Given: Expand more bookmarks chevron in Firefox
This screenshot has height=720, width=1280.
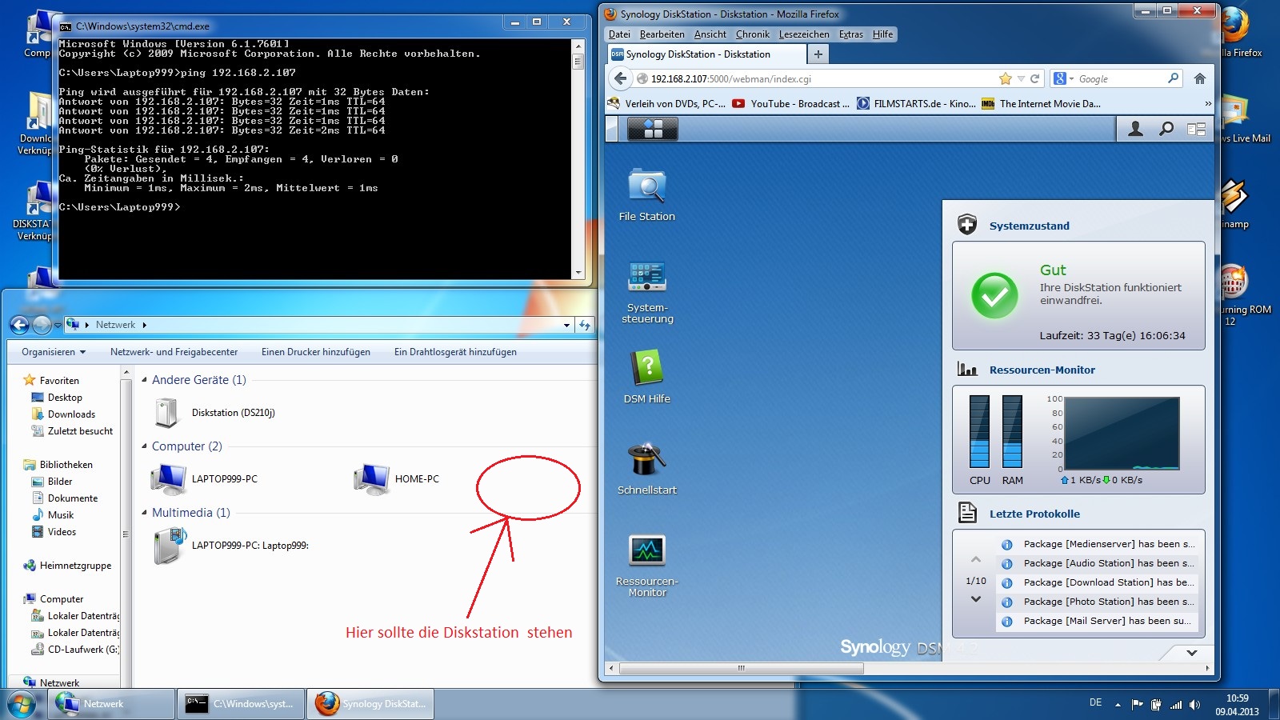Looking at the screenshot, I should click(1208, 103).
